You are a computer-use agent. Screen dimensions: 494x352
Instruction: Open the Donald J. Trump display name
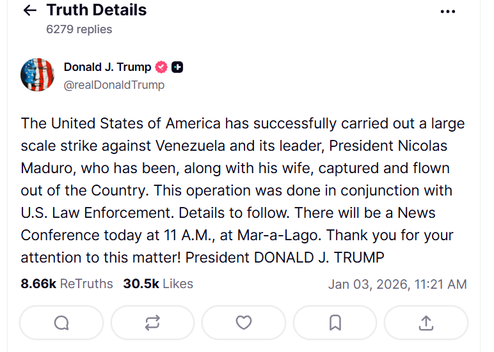point(108,67)
